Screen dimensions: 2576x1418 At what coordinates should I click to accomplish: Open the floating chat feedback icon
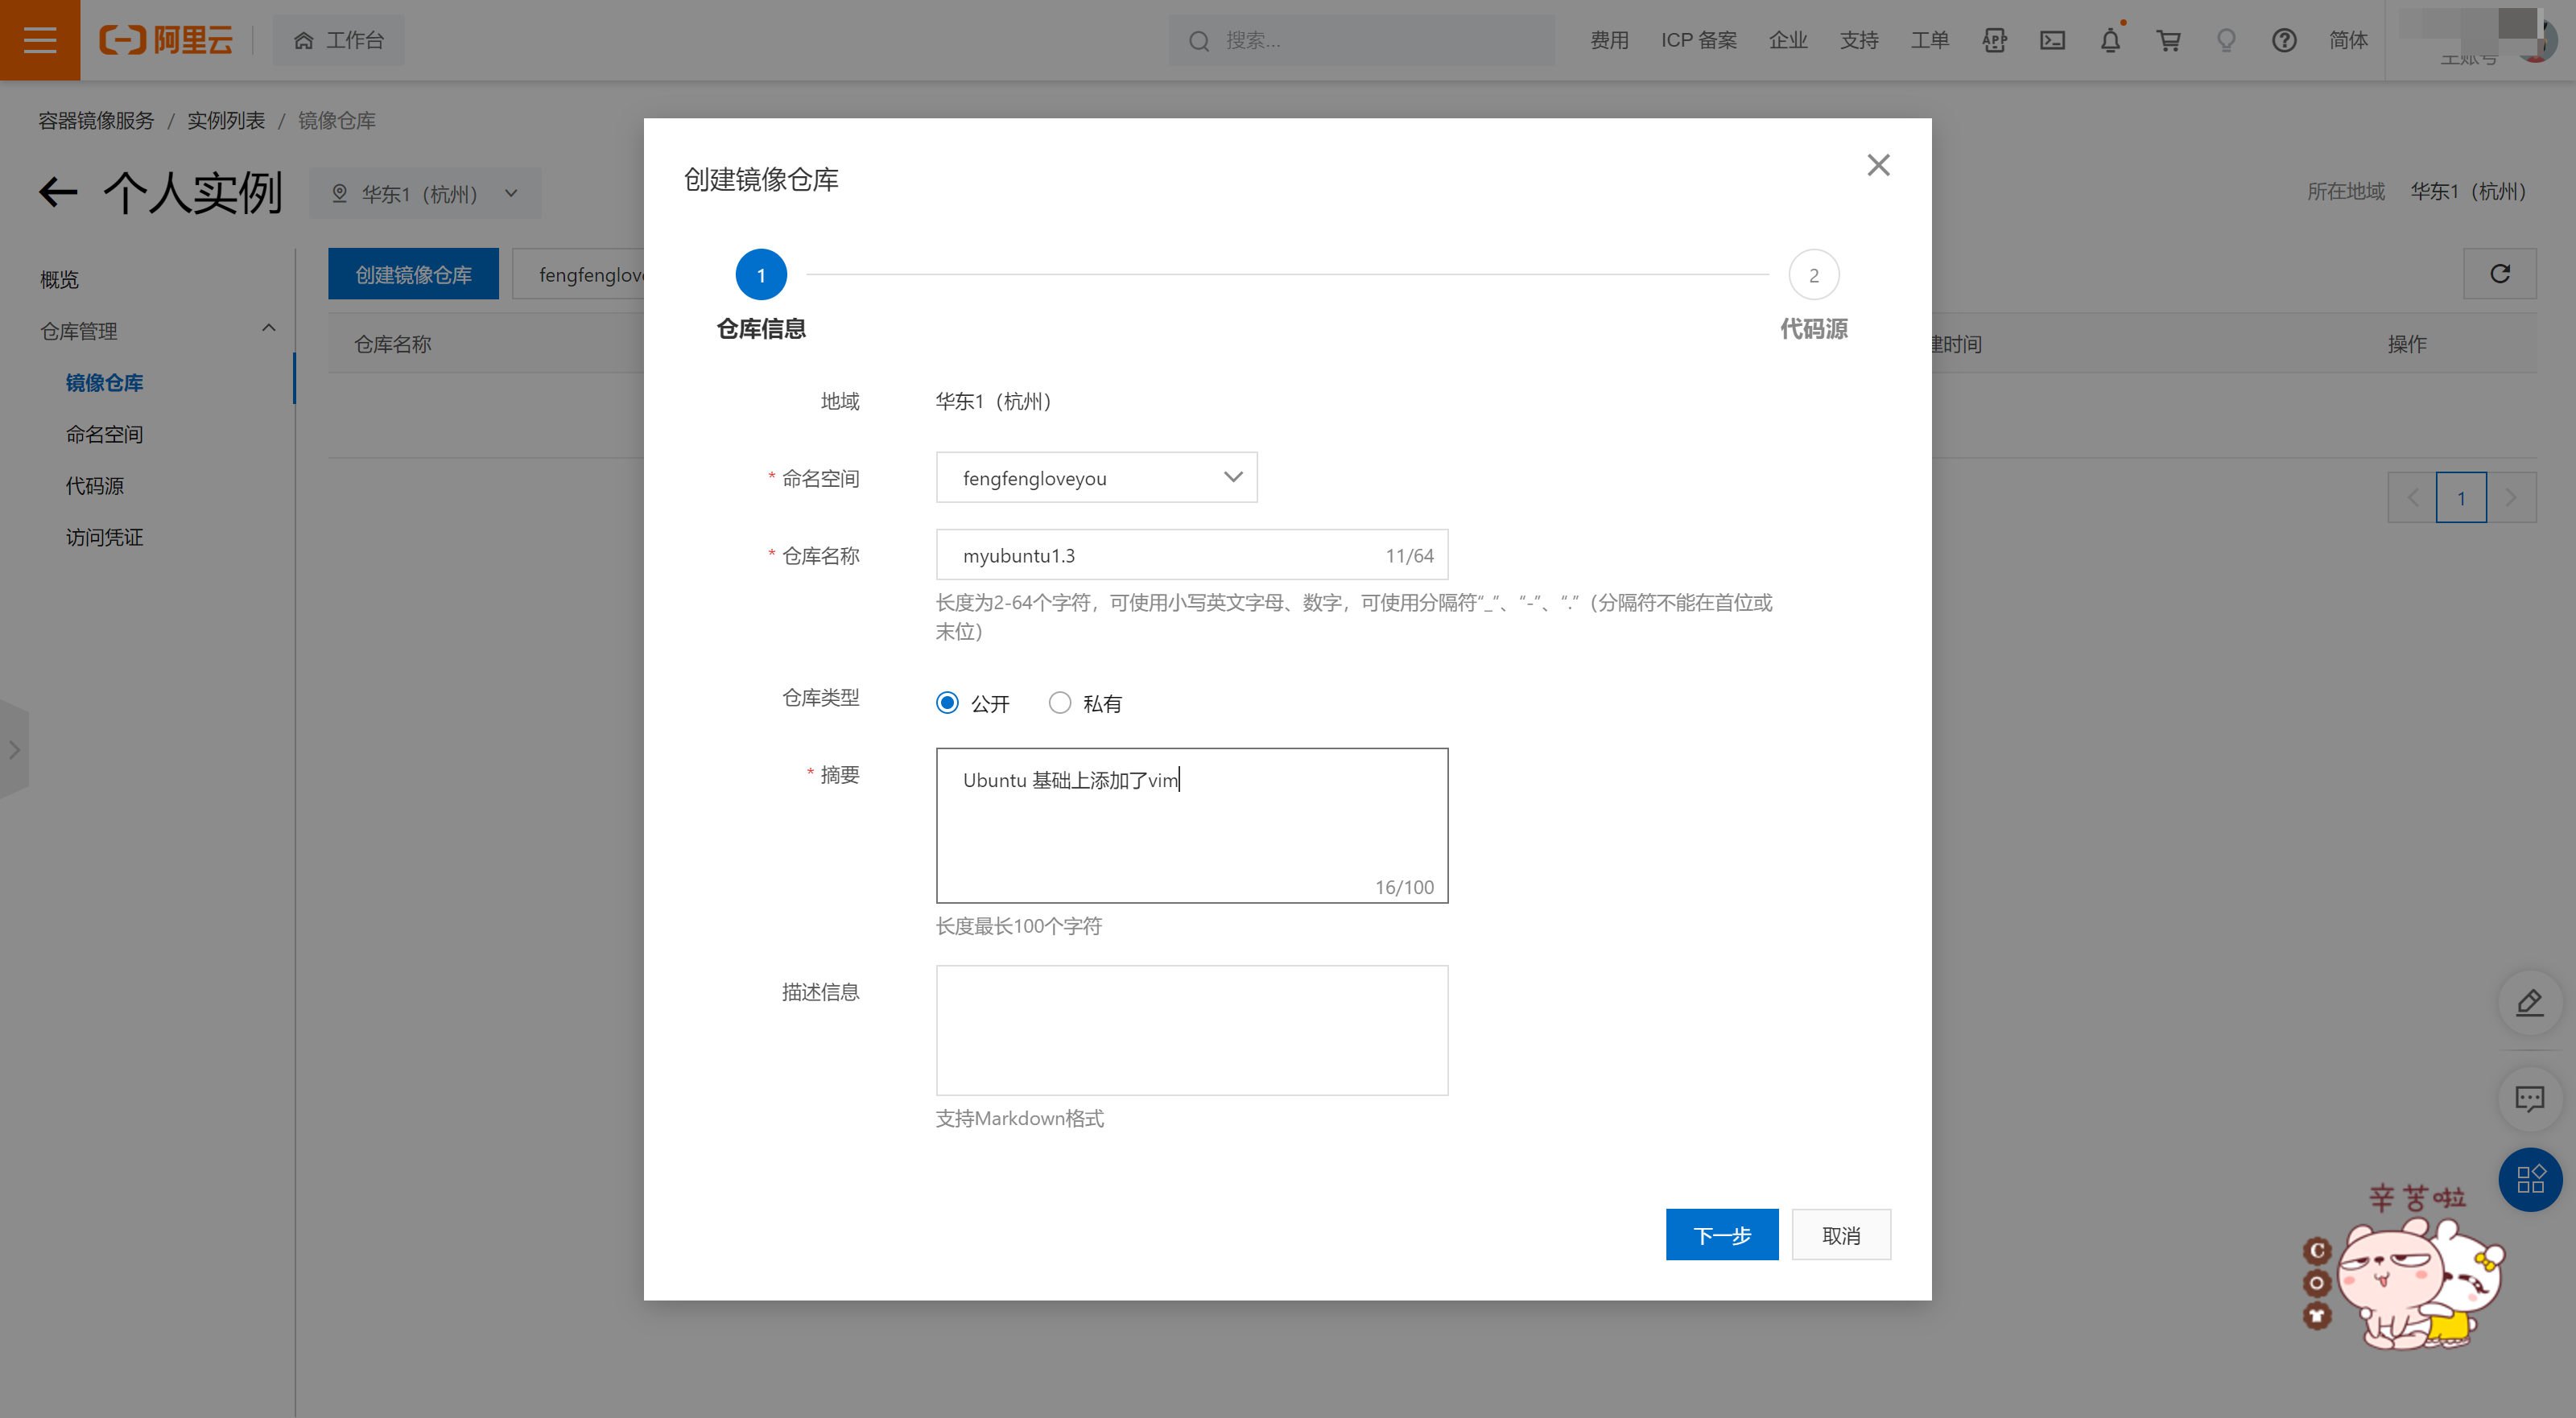tap(2529, 1099)
